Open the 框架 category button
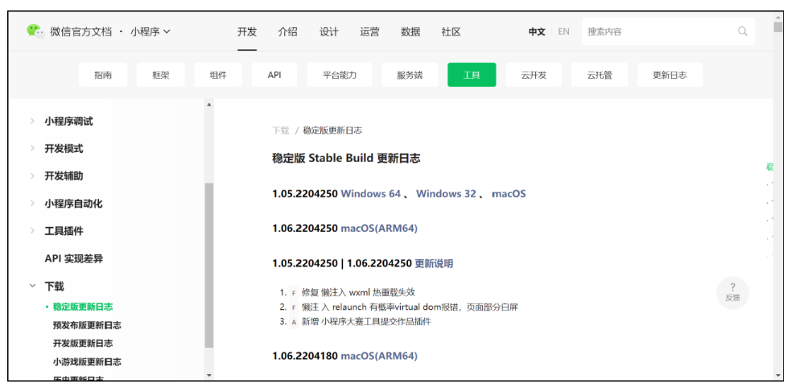Viewport: 812px width, 392px height. [160, 75]
